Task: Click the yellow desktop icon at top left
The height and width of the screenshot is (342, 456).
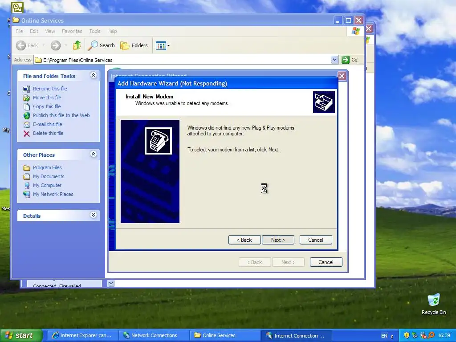Action: pyautogui.click(x=17, y=7)
